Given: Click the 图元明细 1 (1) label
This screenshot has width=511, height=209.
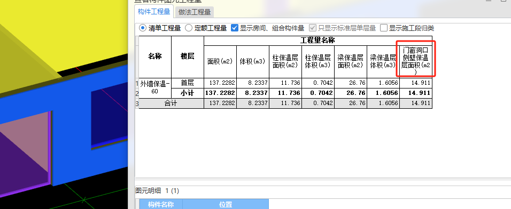Looking at the screenshot, I should tap(157, 191).
